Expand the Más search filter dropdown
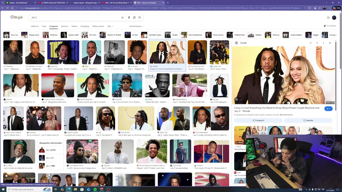 (x=110, y=26)
